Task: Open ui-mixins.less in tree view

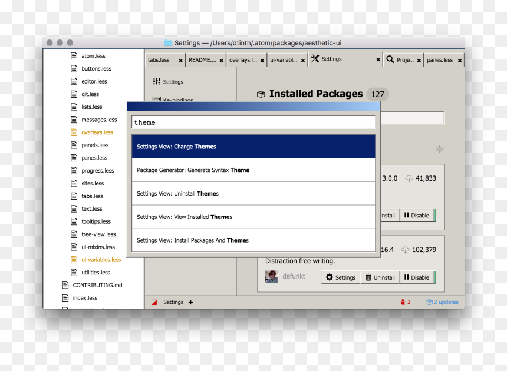Action: (98, 247)
